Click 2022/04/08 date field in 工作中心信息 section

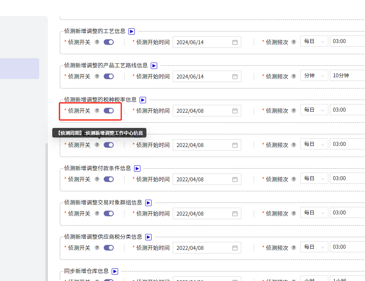207,145
